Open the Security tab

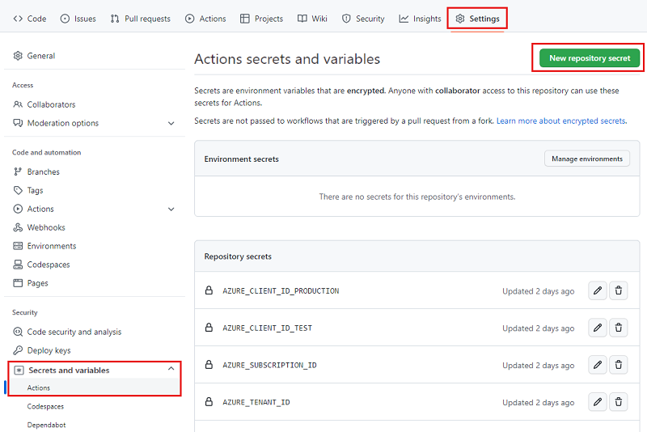point(363,19)
